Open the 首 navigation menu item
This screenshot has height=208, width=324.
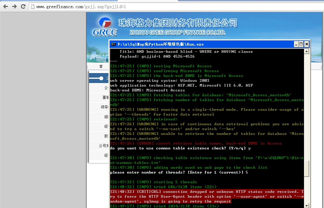(x=101, y=66)
